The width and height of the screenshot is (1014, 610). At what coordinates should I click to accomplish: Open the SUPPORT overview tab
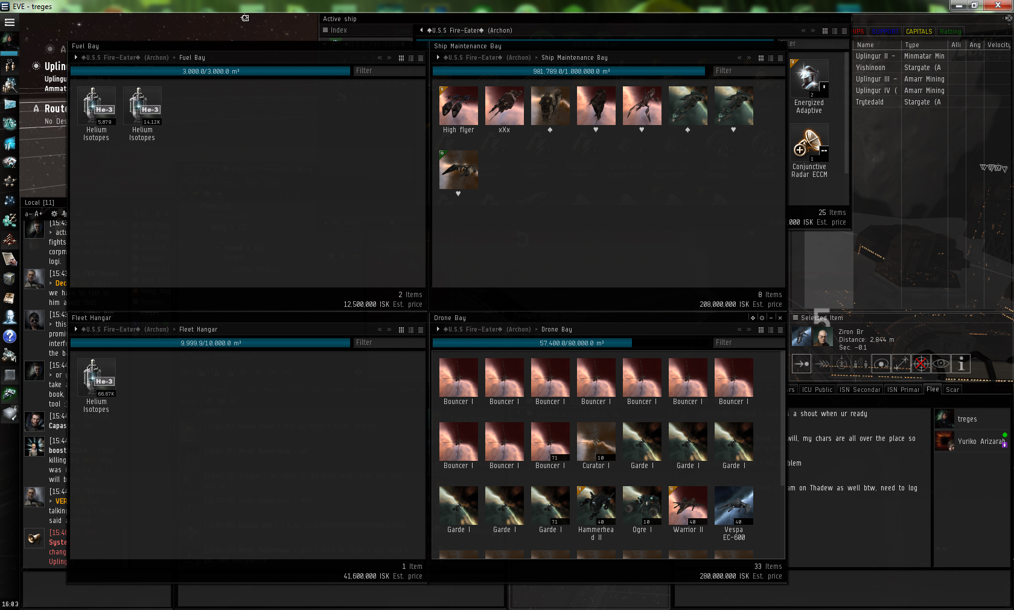point(885,31)
